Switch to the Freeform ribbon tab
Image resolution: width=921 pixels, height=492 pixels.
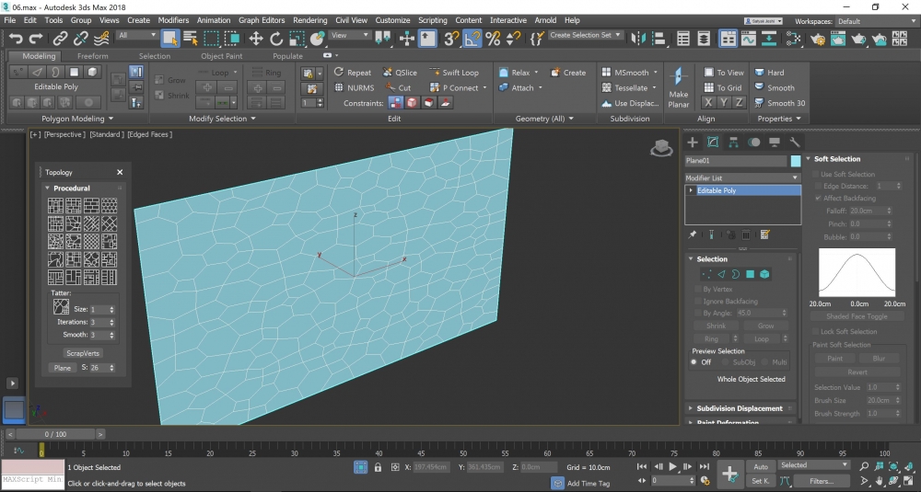[92, 56]
